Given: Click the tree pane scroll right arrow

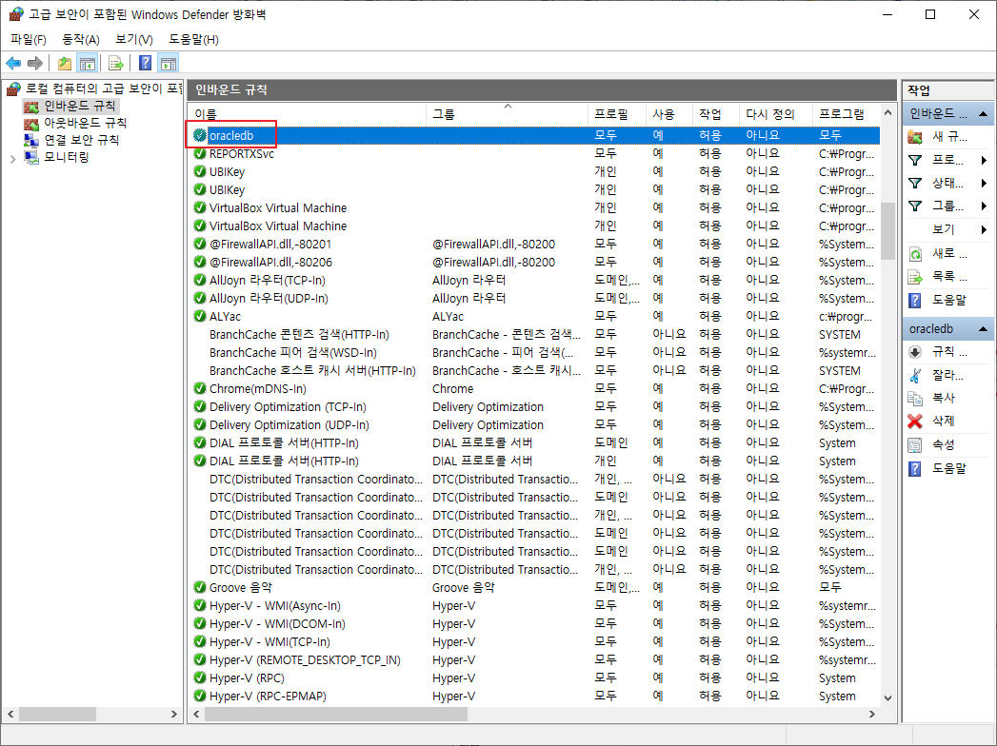Looking at the screenshot, I should click(x=173, y=715).
